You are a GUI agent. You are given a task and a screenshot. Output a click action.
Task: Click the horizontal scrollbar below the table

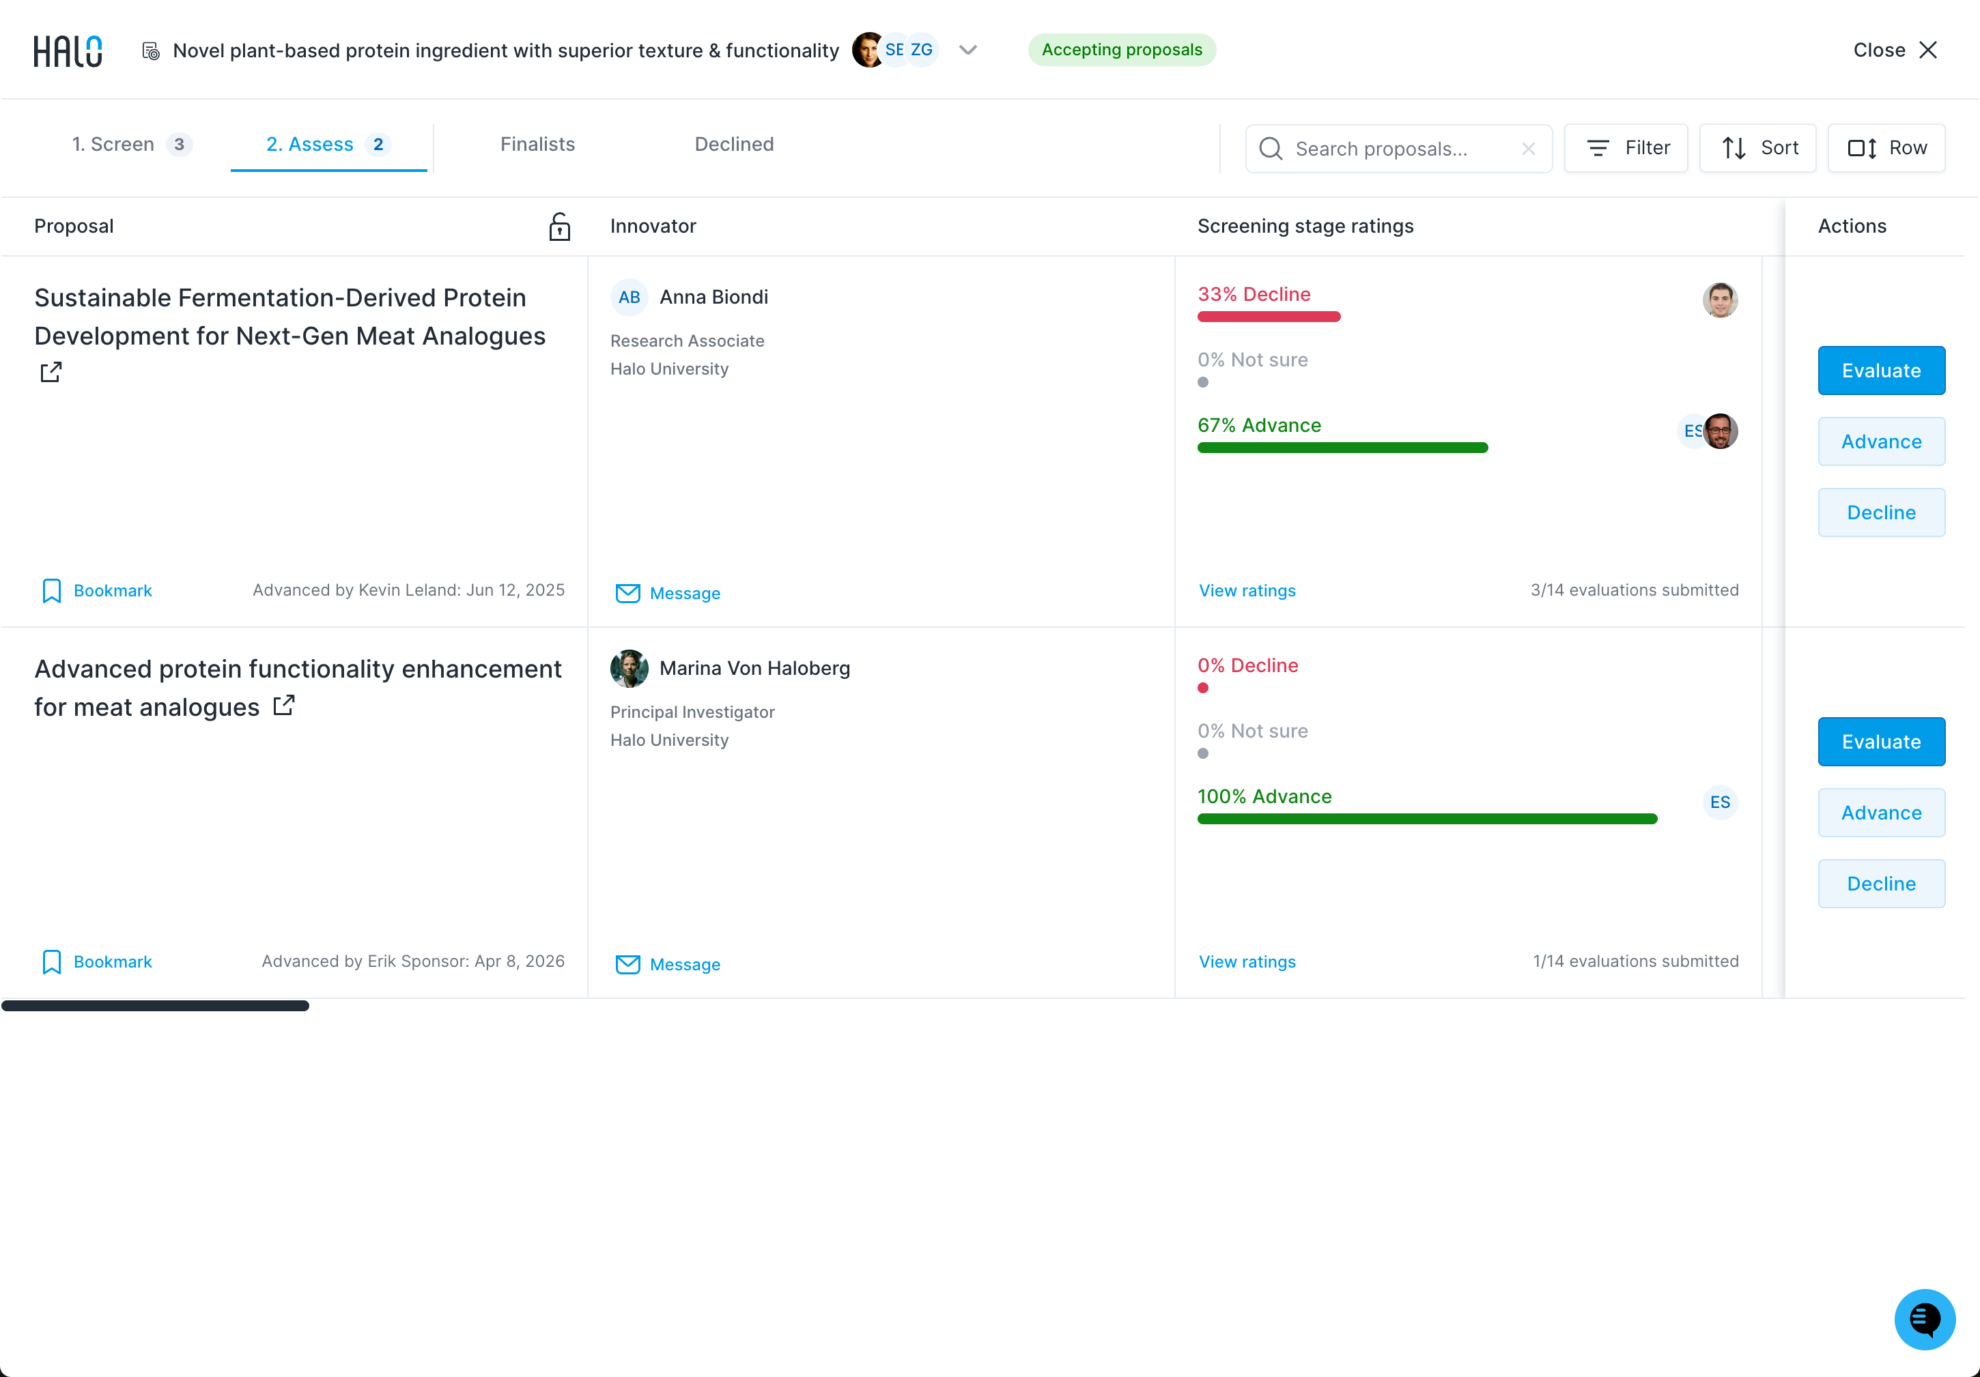[155, 1006]
